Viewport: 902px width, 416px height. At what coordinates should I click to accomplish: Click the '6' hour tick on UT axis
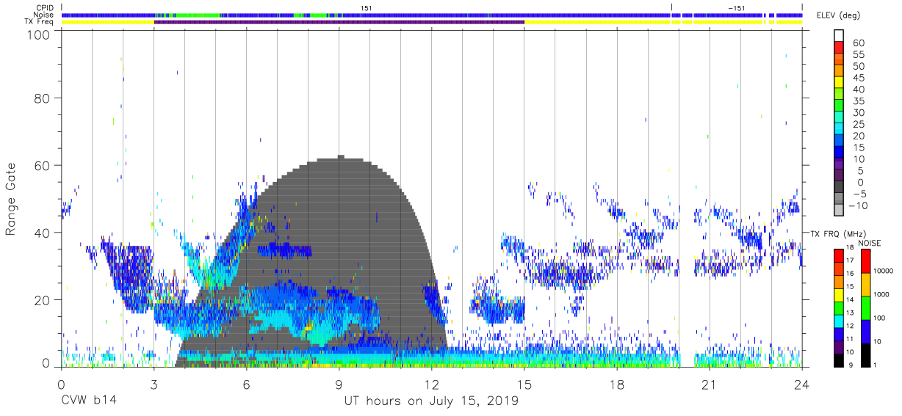pyautogui.click(x=246, y=384)
